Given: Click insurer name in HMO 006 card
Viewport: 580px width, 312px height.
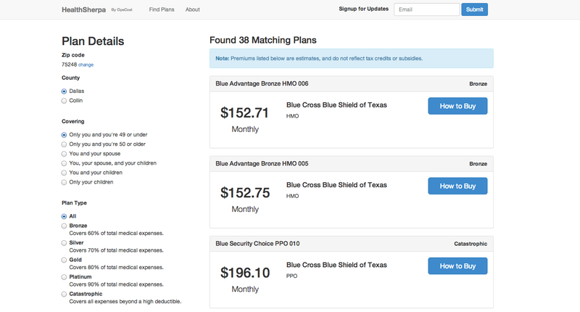Looking at the screenshot, I should [336, 105].
